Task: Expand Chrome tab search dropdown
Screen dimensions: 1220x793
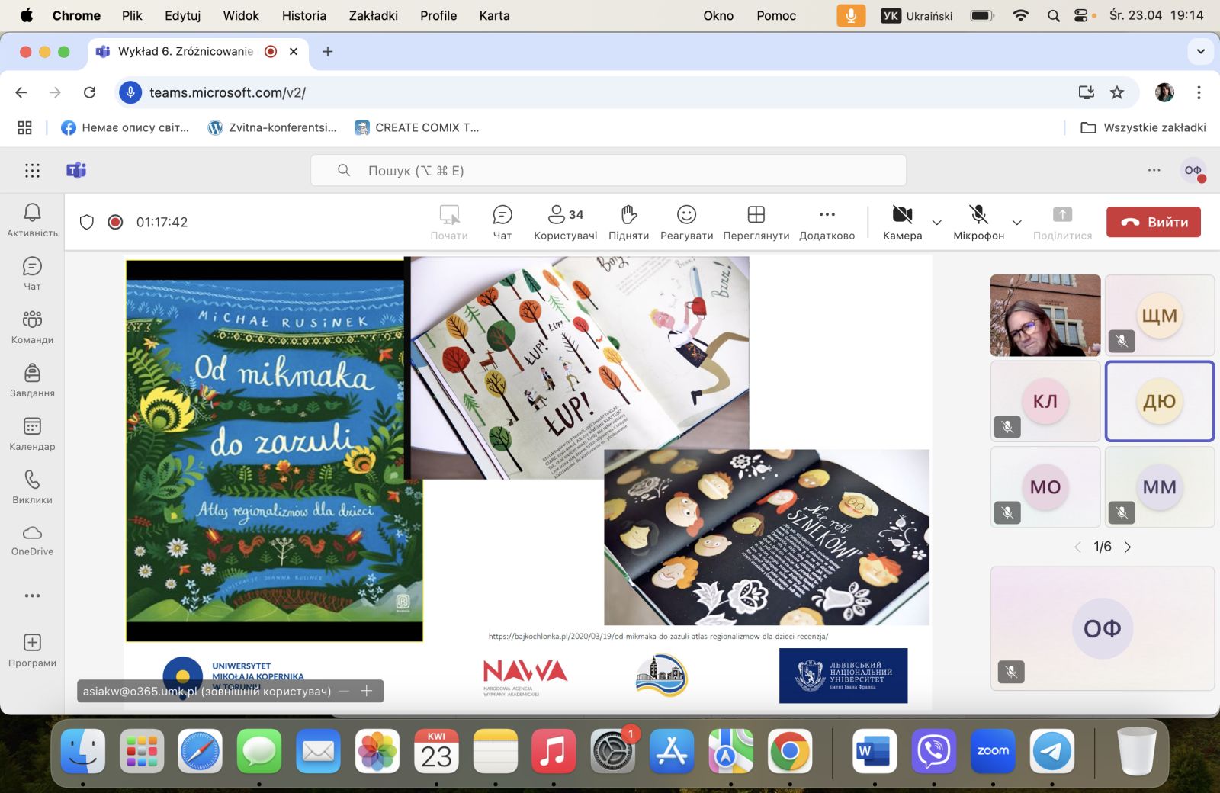Action: point(1200,51)
